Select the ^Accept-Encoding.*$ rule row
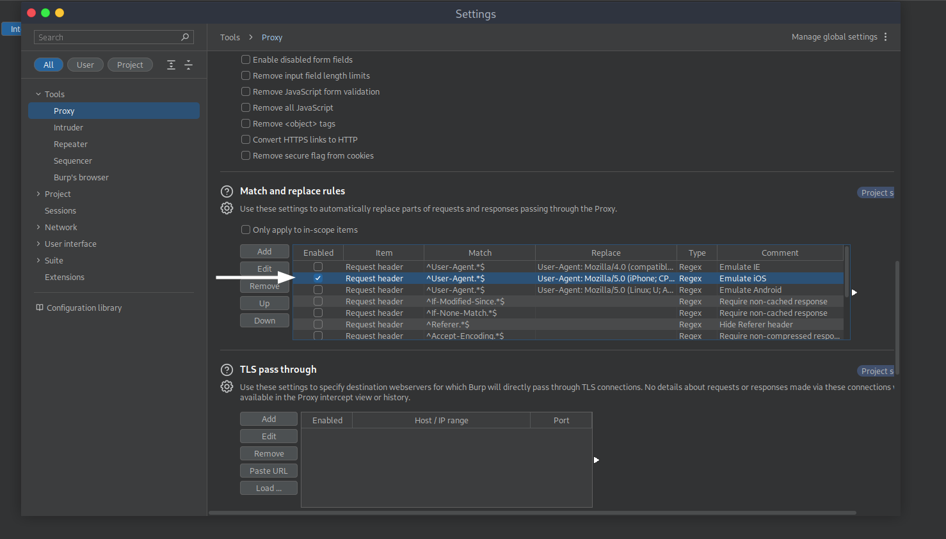Viewport: 946px width, 539px height. (x=568, y=336)
